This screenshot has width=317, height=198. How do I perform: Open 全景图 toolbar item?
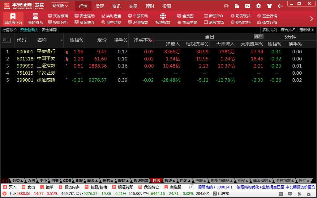[186, 16]
